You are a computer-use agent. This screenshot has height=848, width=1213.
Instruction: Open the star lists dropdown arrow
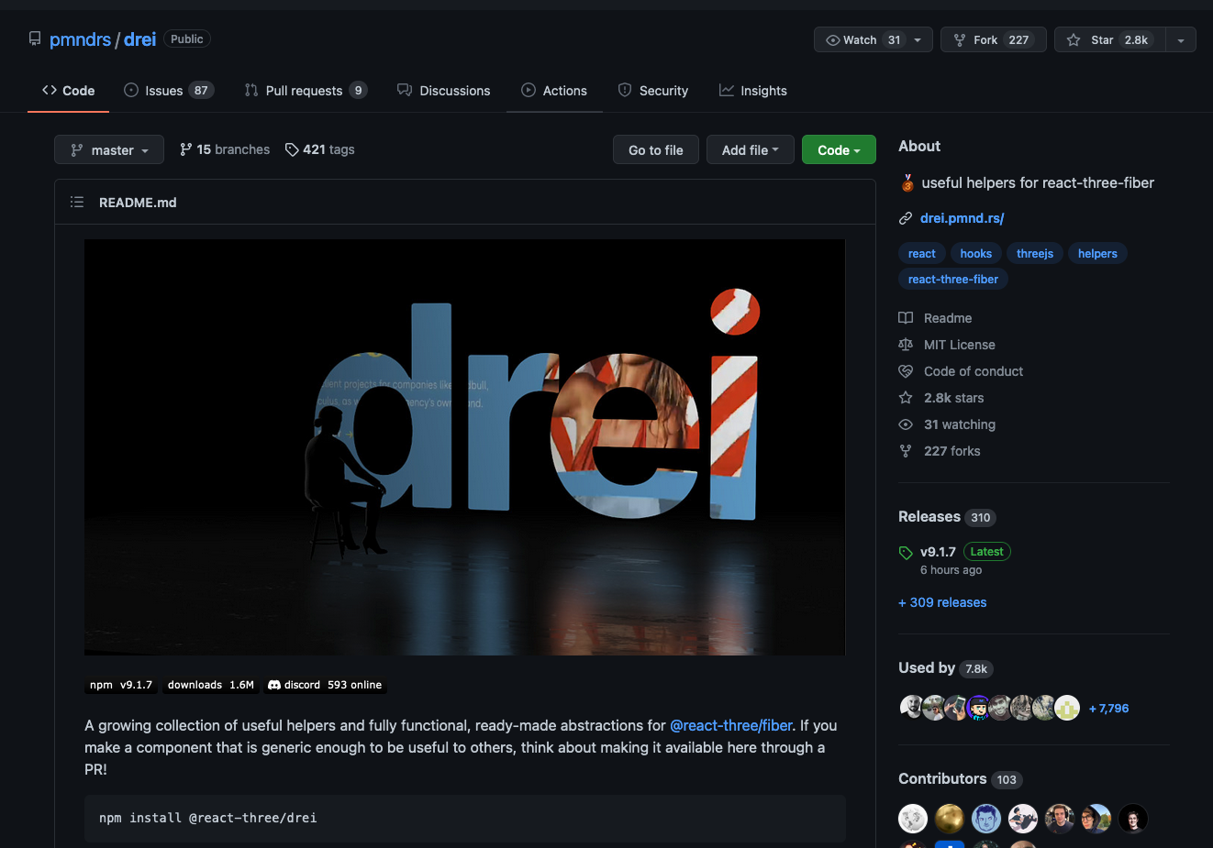coord(1181,40)
